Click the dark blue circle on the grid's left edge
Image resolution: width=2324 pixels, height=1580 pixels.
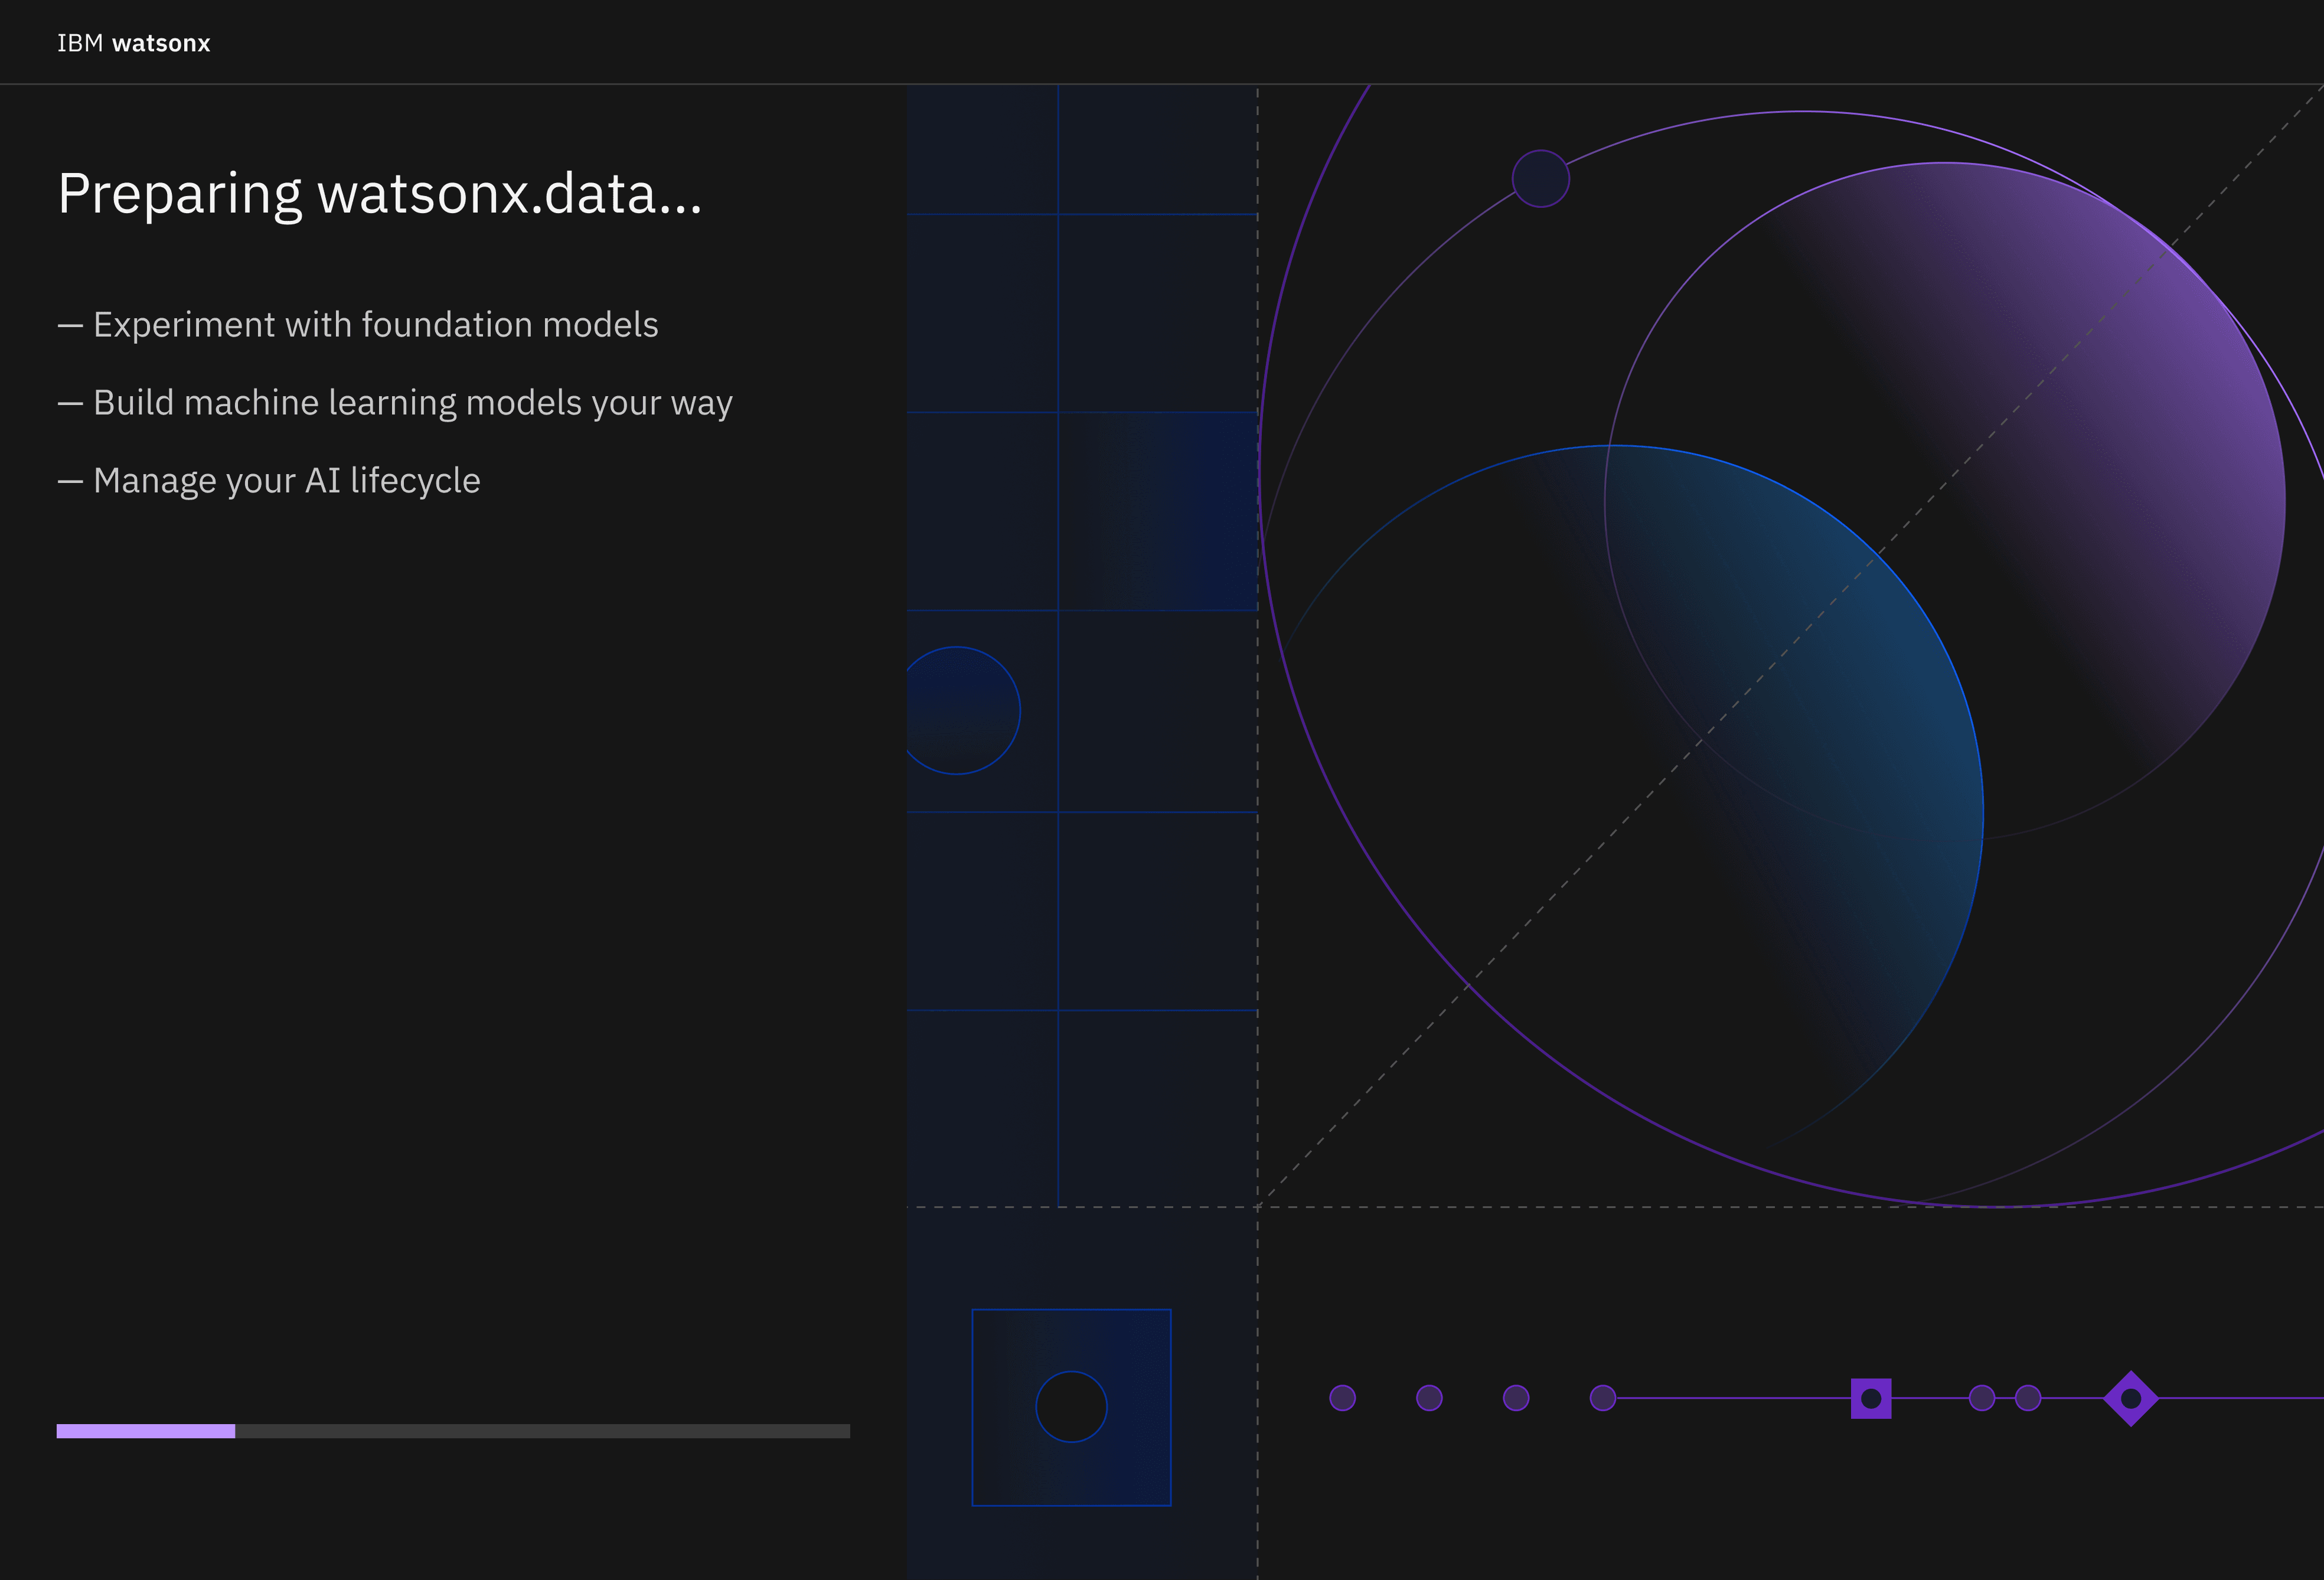958,711
